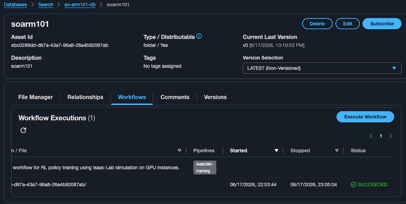Click the Pipelines column header

tap(204, 151)
